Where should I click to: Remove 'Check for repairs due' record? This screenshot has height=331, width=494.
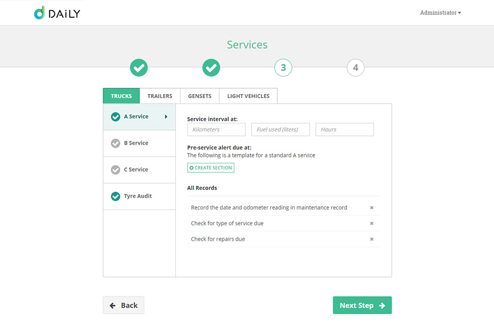point(372,239)
